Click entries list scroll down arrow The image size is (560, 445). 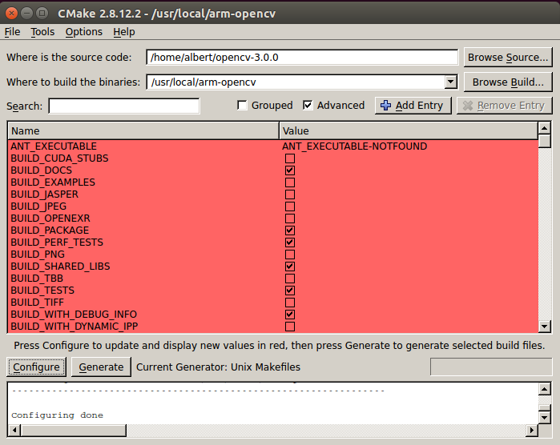coord(544,327)
